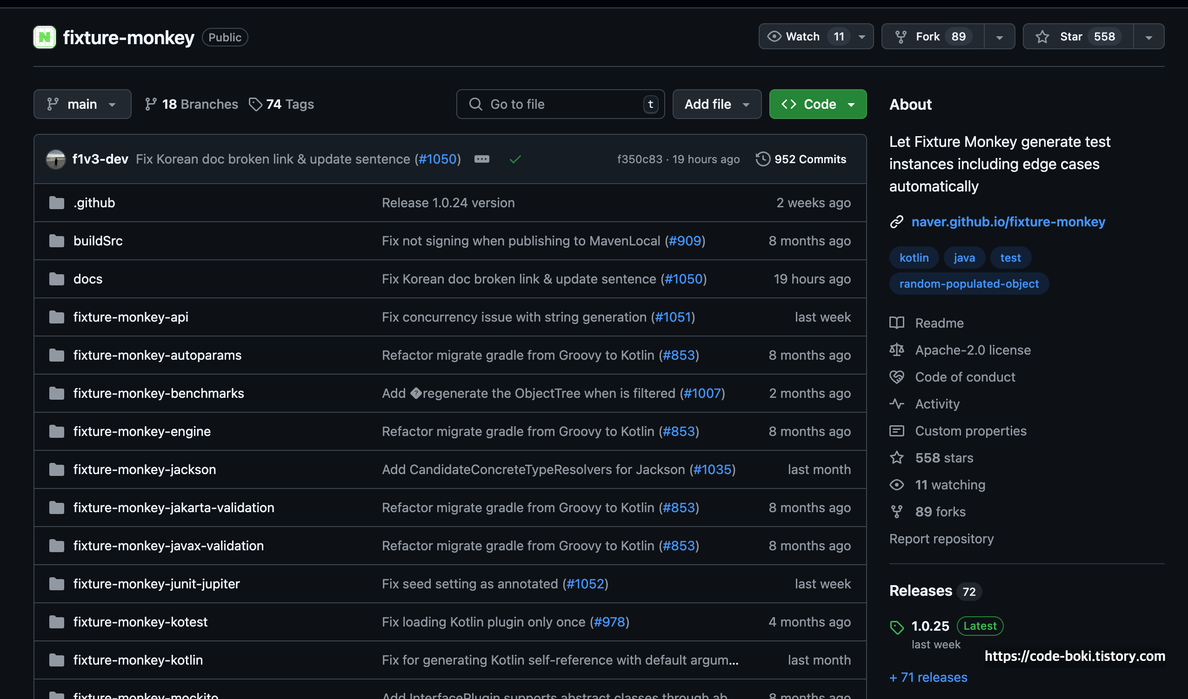The height and width of the screenshot is (699, 1188).
Task: Click the fixture-monkey repository avatar icon
Action: point(44,37)
